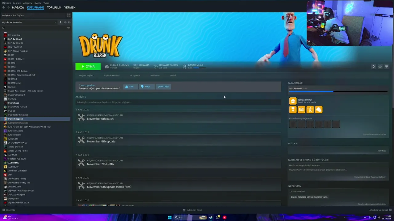Open the Arkadaşlar menu
Screen dimensions: 394x221
(x=28, y=3)
